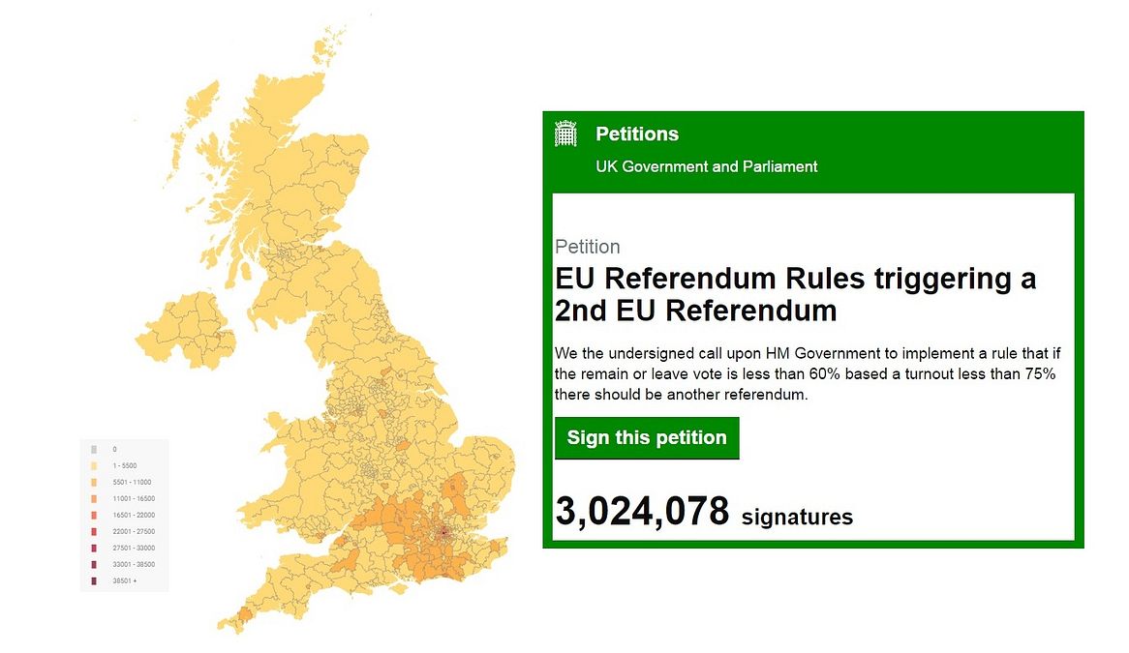Click the 38501 + legend swatch
1129x653 pixels.
(x=93, y=581)
